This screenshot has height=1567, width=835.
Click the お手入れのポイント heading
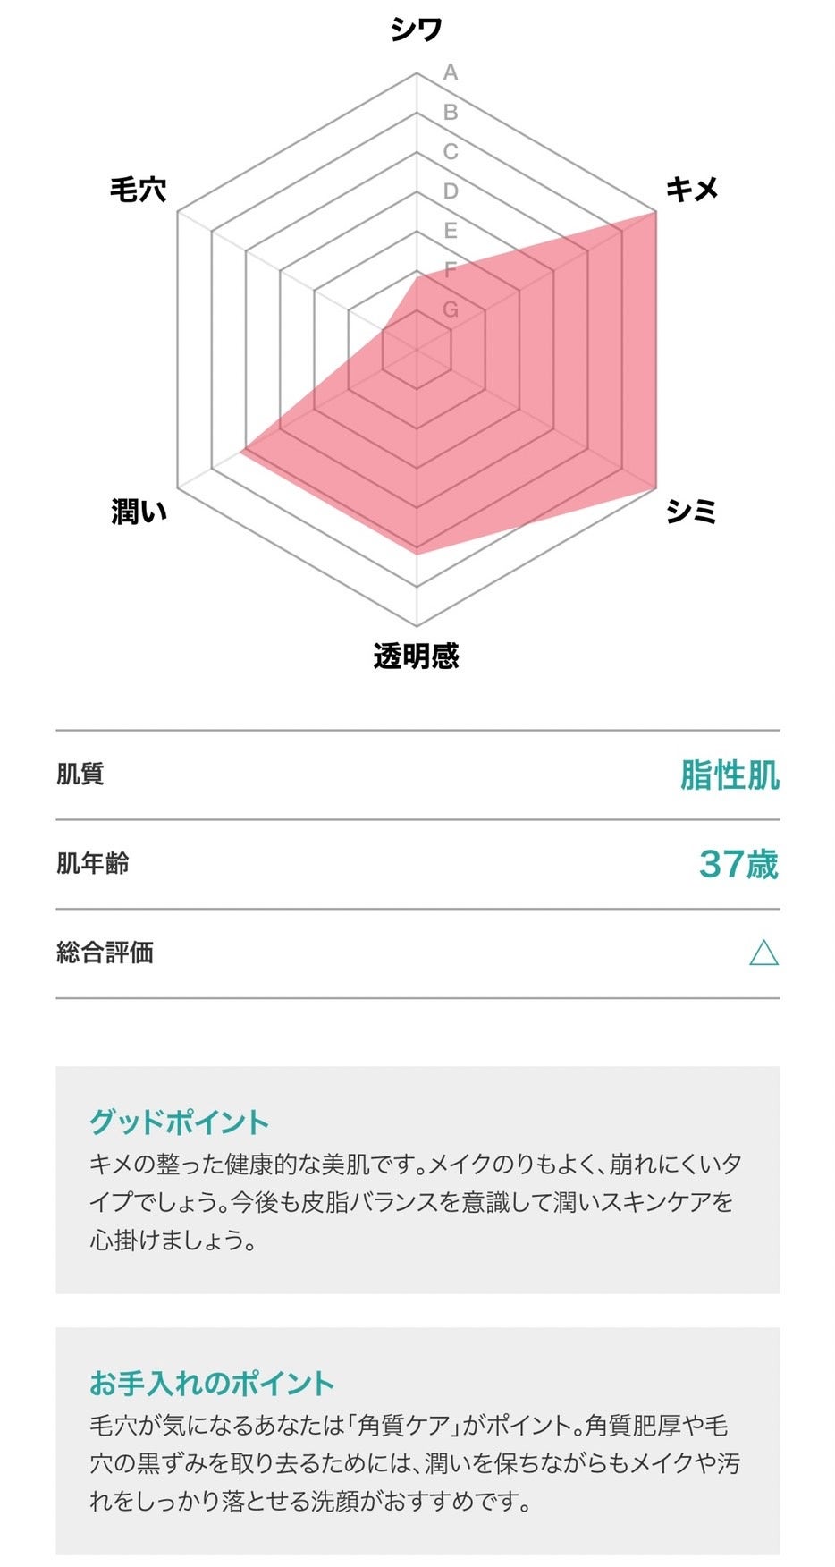pos(212,1383)
